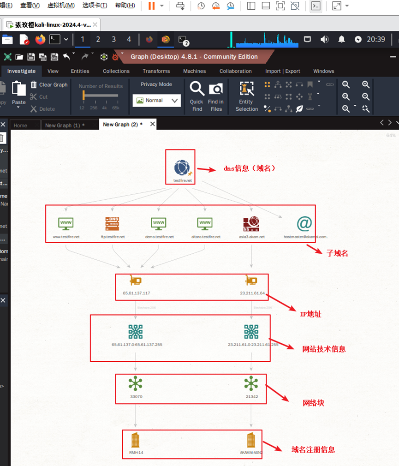Click the Cut button
Screen dimensions: 399x466
[39, 97]
